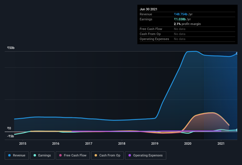Click Cash From Op row in tooltip
Screen dimensions: 242x165
187,34
